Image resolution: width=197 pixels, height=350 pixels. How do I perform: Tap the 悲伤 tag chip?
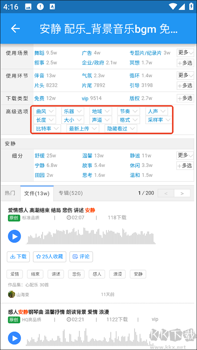click(x=76, y=274)
